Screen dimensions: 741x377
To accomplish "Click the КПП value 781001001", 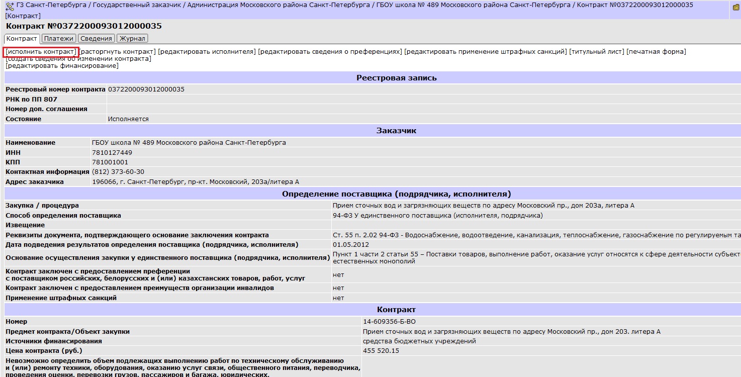I will point(110,162).
